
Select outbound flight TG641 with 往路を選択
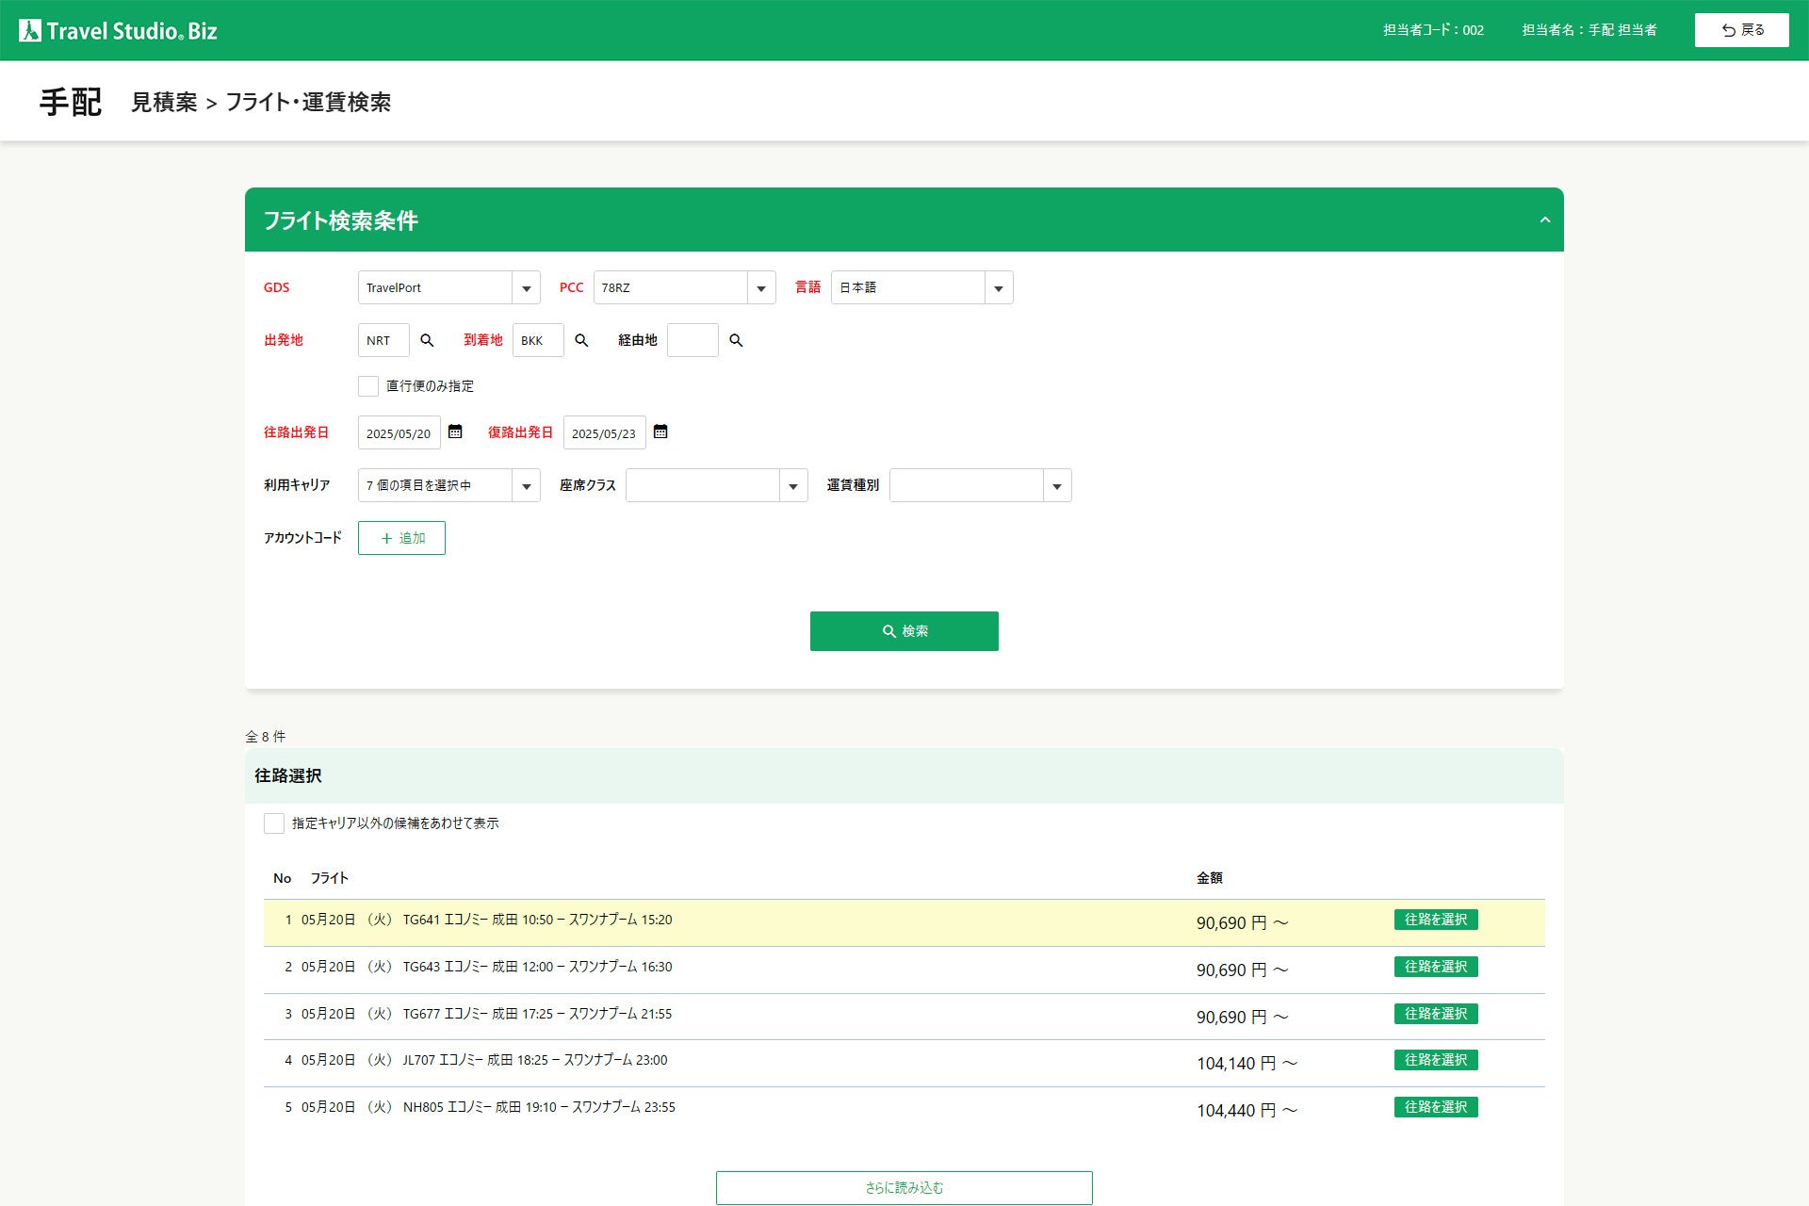pyautogui.click(x=1435, y=920)
